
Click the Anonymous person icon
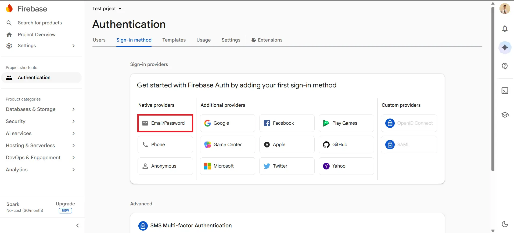(x=145, y=166)
